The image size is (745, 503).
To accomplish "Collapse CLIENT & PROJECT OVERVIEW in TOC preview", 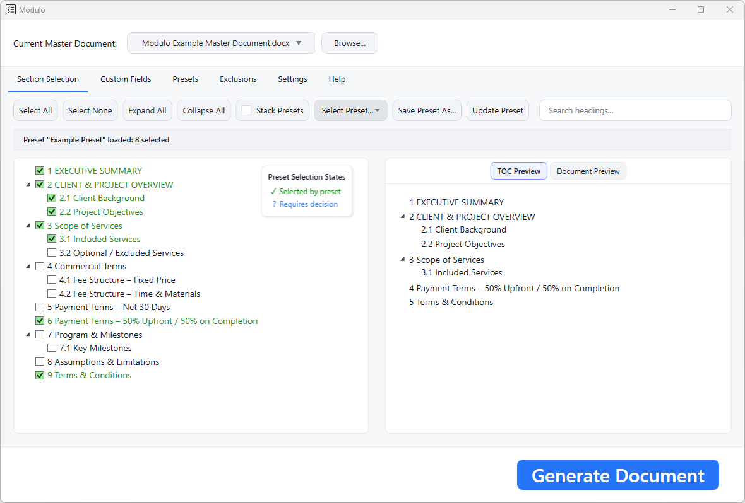I will coord(403,217).
